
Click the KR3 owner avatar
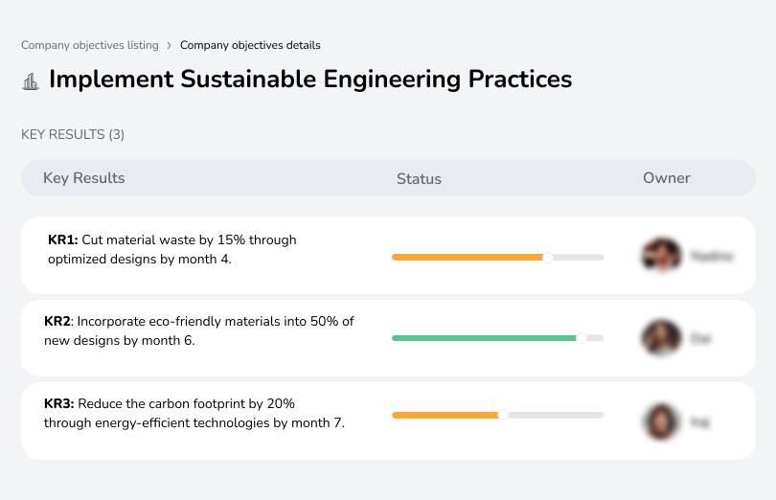(661, 421)
